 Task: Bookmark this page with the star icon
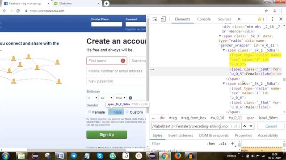pyautogui.click(x=266, y=11)
